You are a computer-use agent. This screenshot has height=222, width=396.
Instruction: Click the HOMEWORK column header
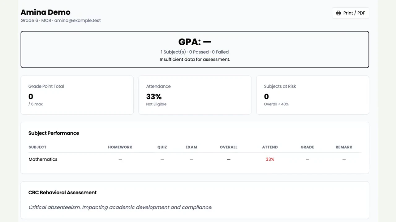coord(120,147)
